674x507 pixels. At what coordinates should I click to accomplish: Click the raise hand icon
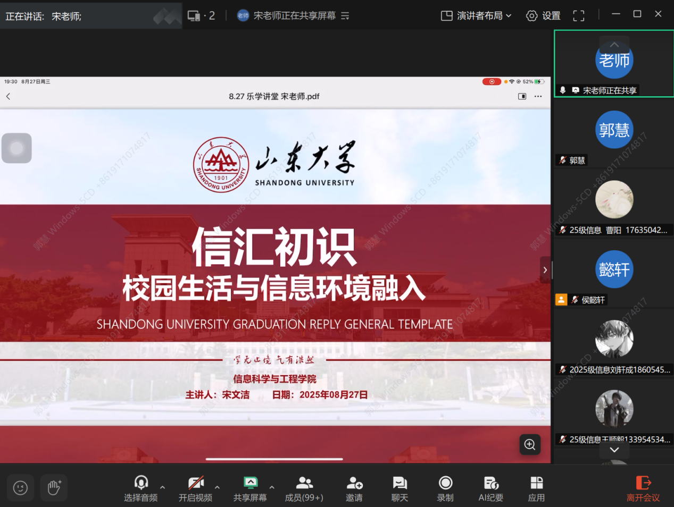pos(54,487)
